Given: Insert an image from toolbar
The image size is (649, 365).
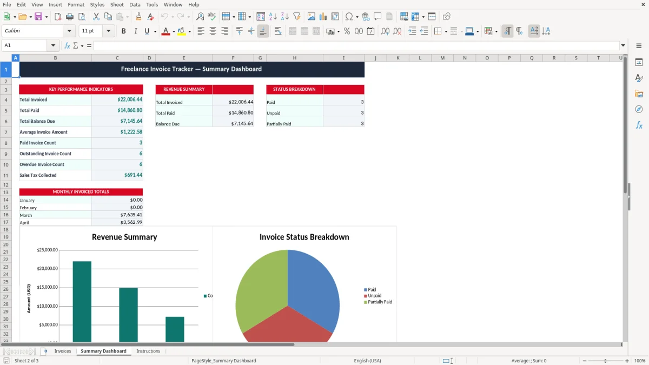Looking at the screenshot, I should pyautogui.click(x=311, y=17).
